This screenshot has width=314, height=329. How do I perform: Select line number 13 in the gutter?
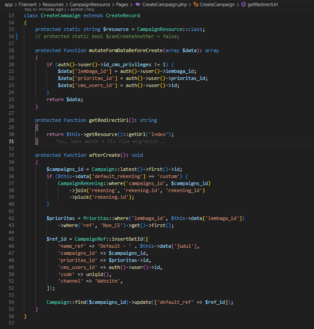click(11, 15)
